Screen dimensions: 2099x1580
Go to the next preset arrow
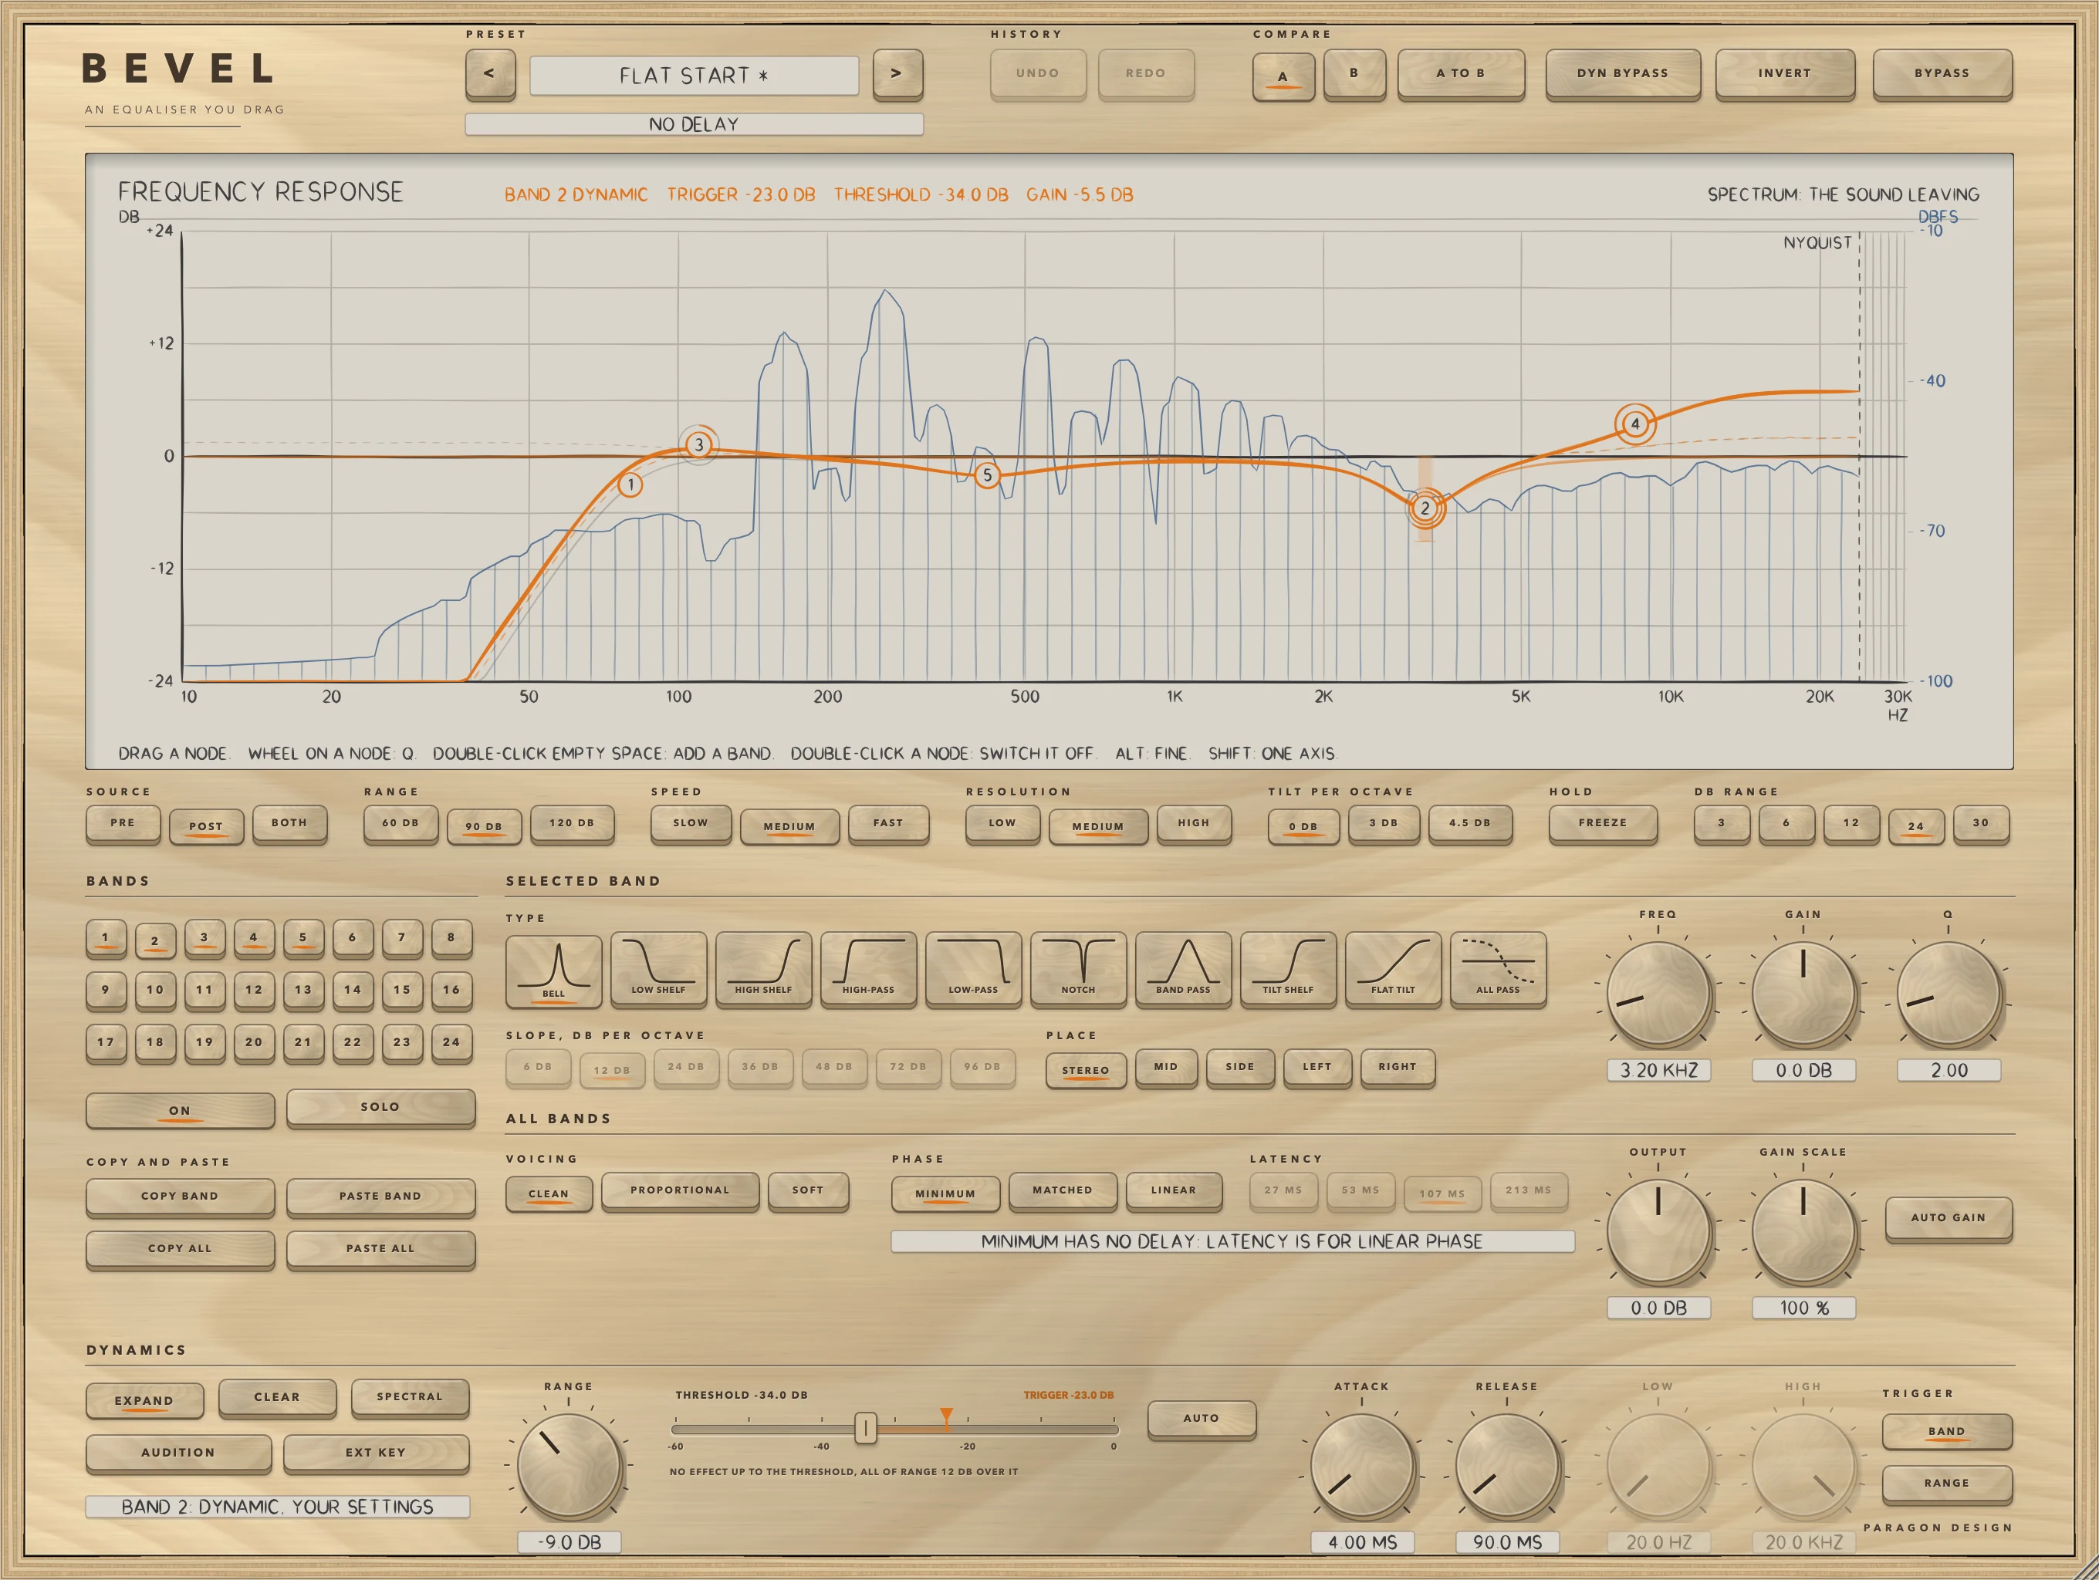[x=897, y=74]
